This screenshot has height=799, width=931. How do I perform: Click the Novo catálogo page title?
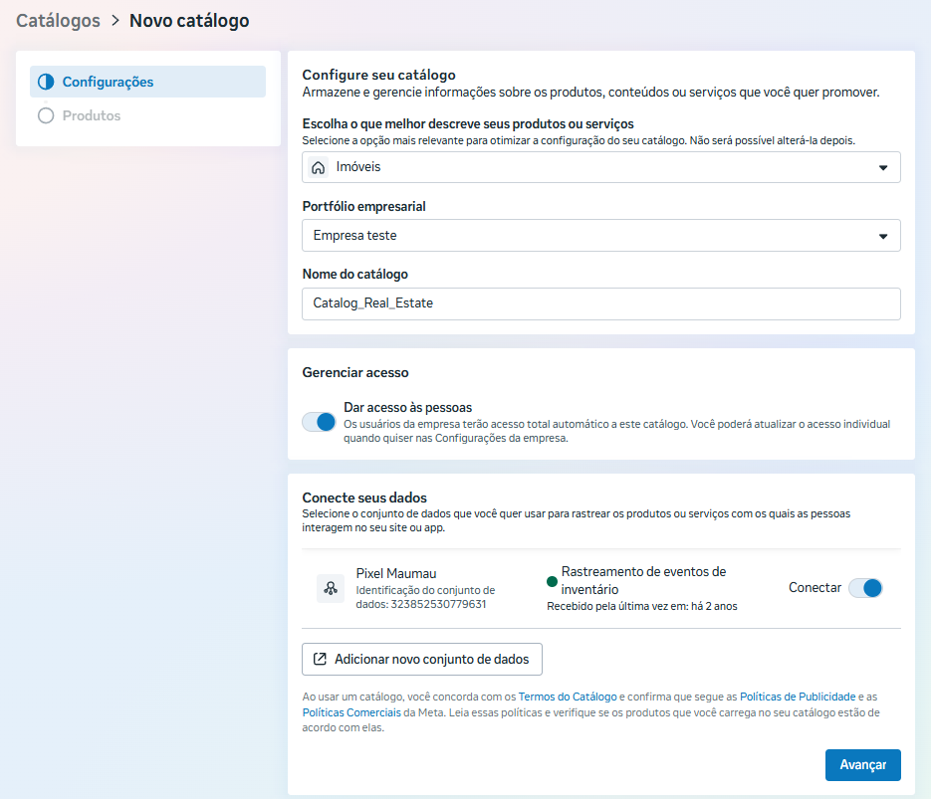tap(189, 21)
